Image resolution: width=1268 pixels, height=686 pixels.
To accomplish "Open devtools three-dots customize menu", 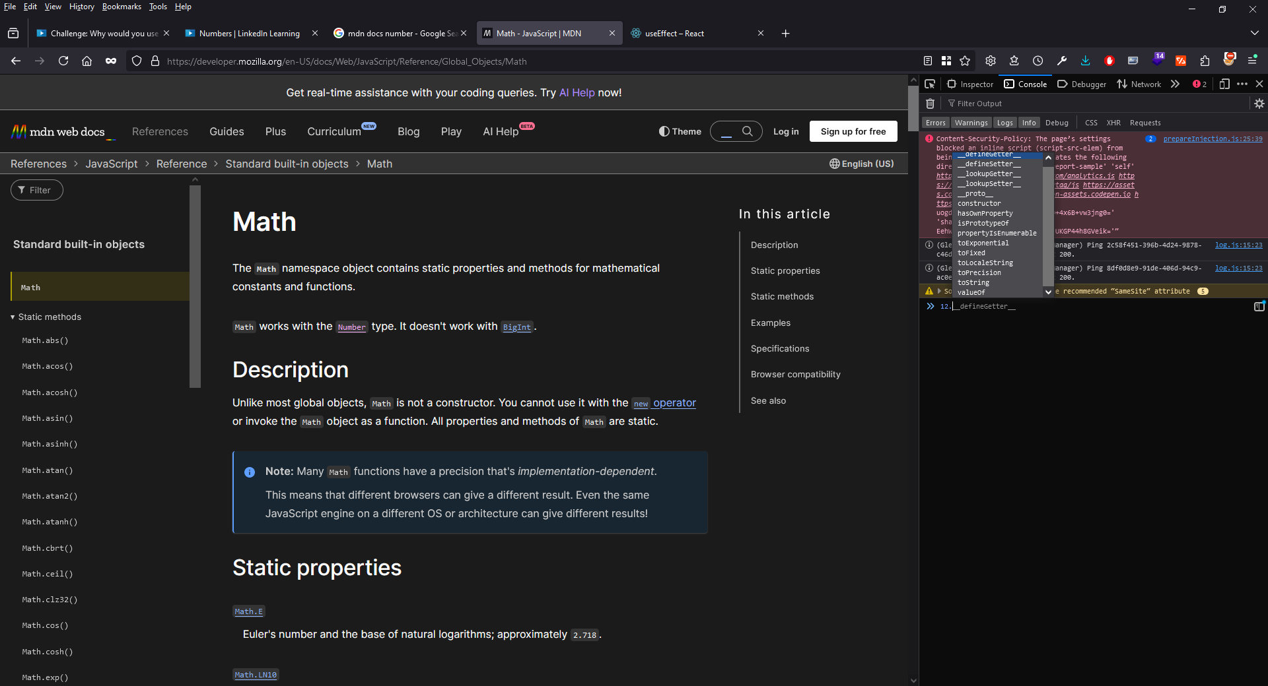I will point(1242,84).
